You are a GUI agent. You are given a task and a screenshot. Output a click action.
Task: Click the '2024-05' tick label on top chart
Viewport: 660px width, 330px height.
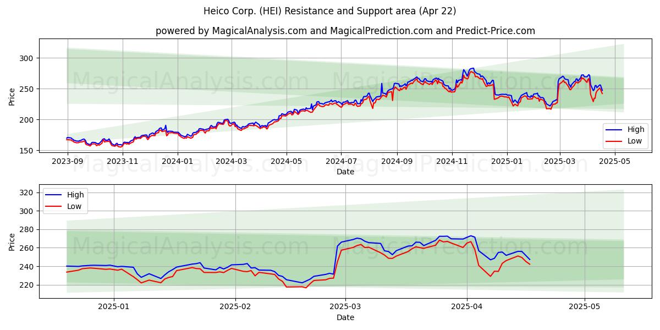click(x=286, y=162)
